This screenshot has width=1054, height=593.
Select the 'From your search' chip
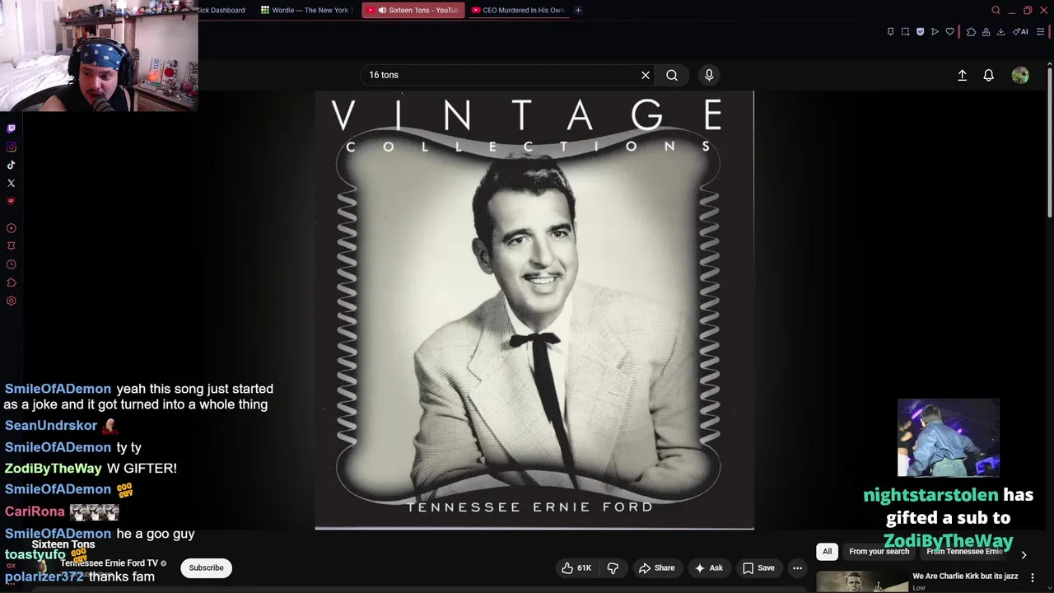click(x=879, y=552)
